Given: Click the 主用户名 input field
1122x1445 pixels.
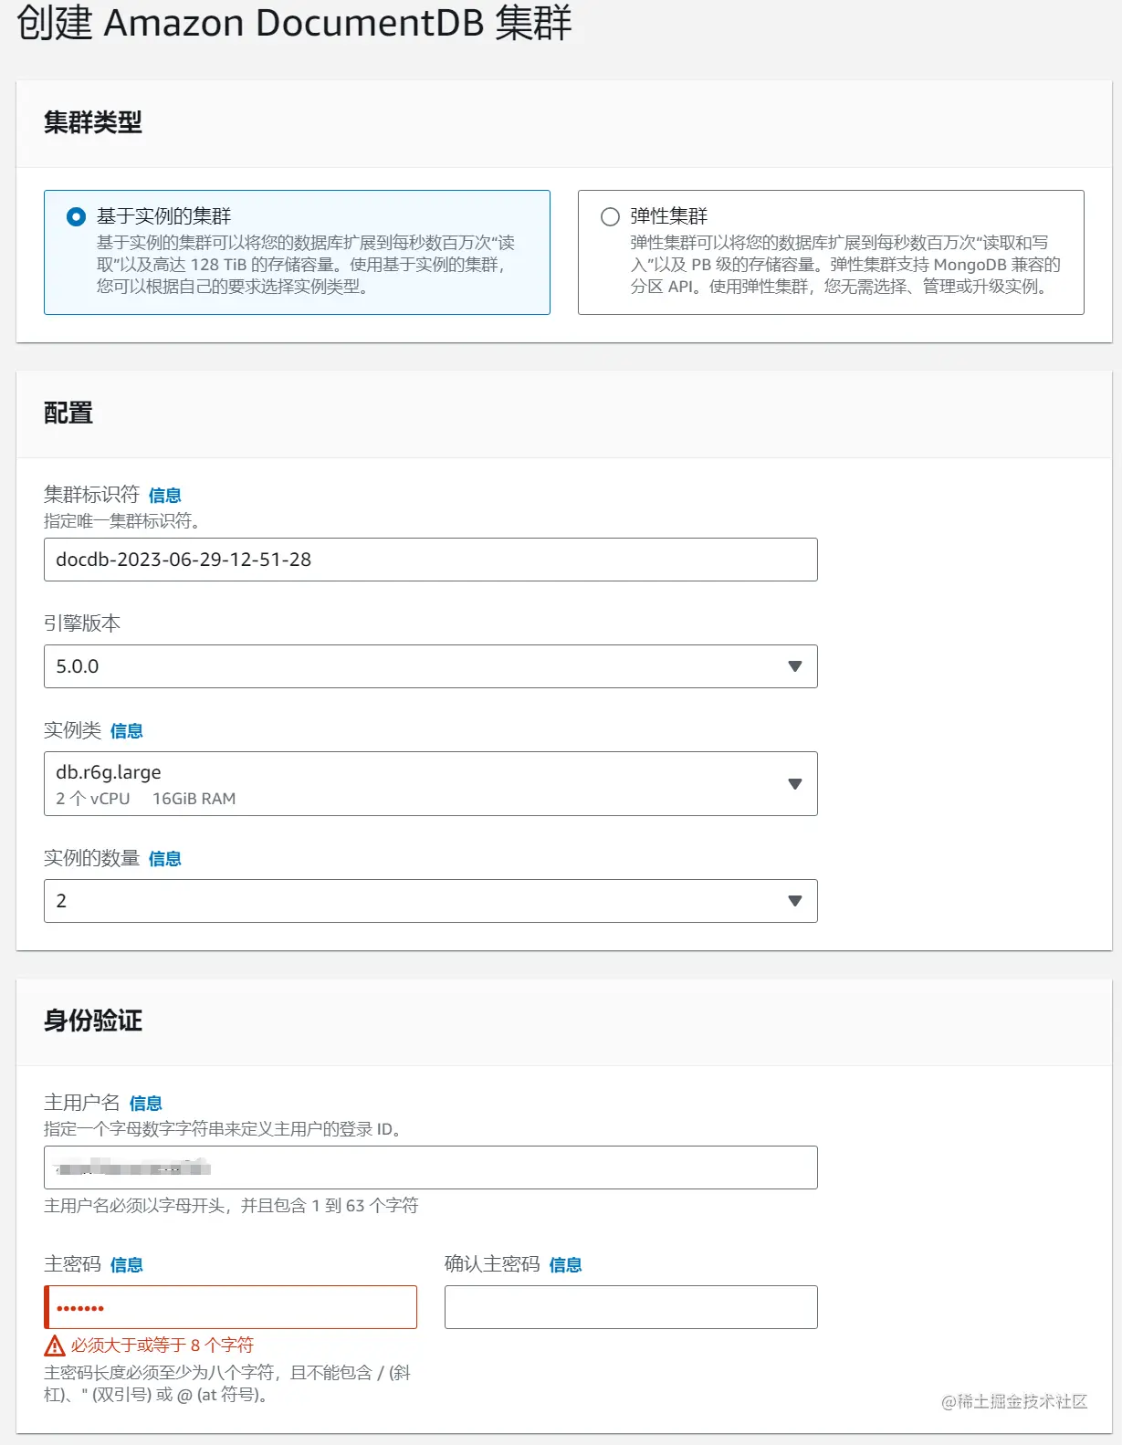Looking at the screenshot, I should pos(430,1168).
